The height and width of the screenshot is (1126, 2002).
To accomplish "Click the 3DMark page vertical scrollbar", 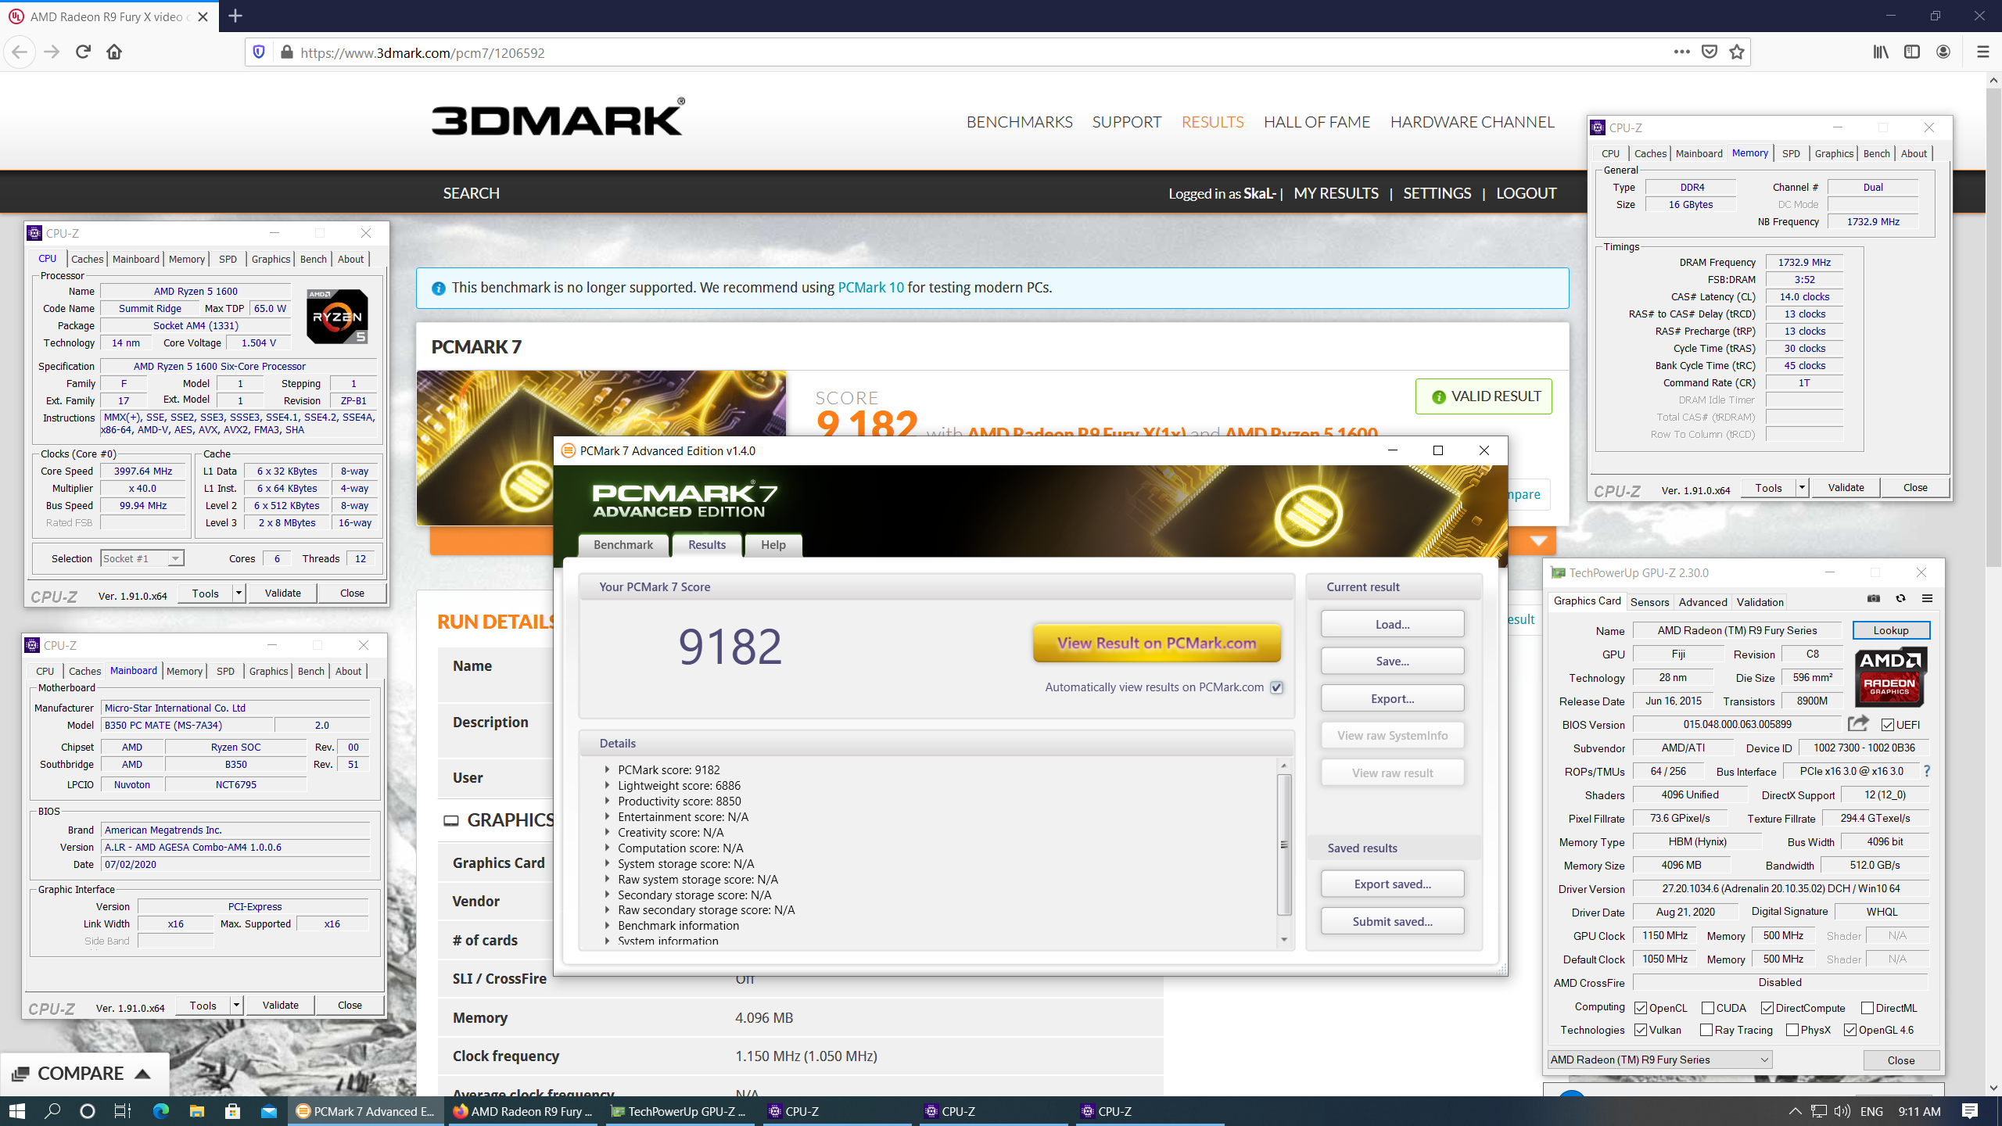I will coord(1993,328).
